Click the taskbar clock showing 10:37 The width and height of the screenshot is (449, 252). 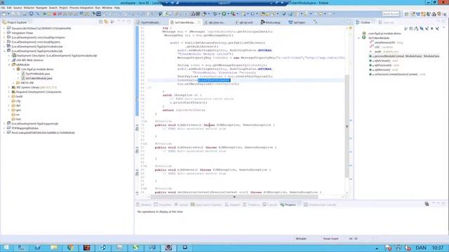[437, 247]
